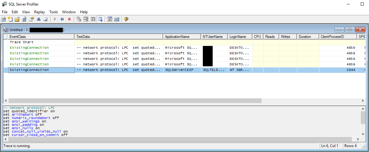The width and height of the screenshot is (369, 152).
Task: Click the grid scrollbar left arrow
Action: 6,101
